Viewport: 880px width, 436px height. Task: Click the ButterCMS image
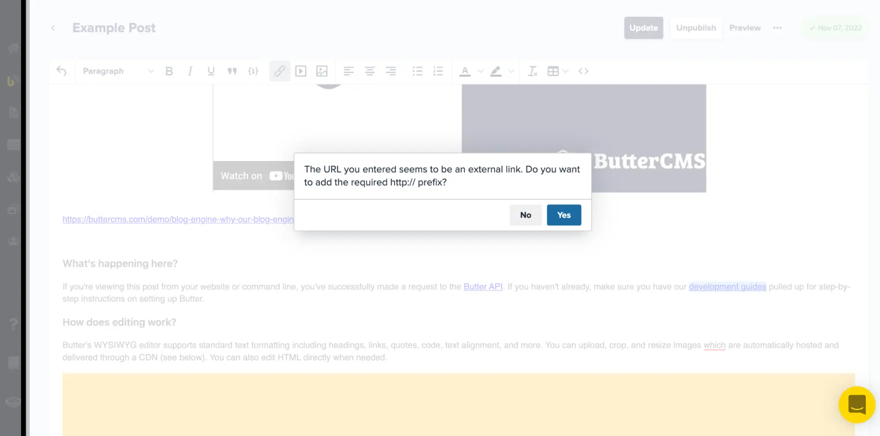584,138
